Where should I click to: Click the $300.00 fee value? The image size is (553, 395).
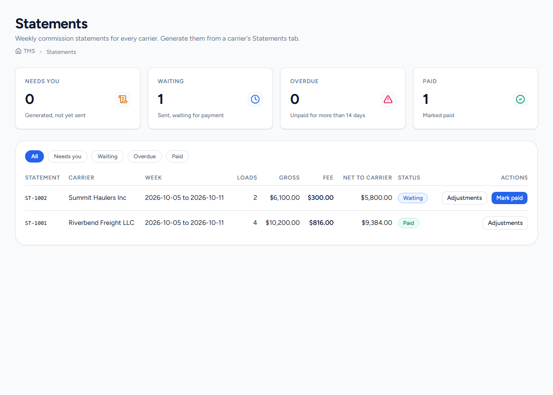click(320, 197)
